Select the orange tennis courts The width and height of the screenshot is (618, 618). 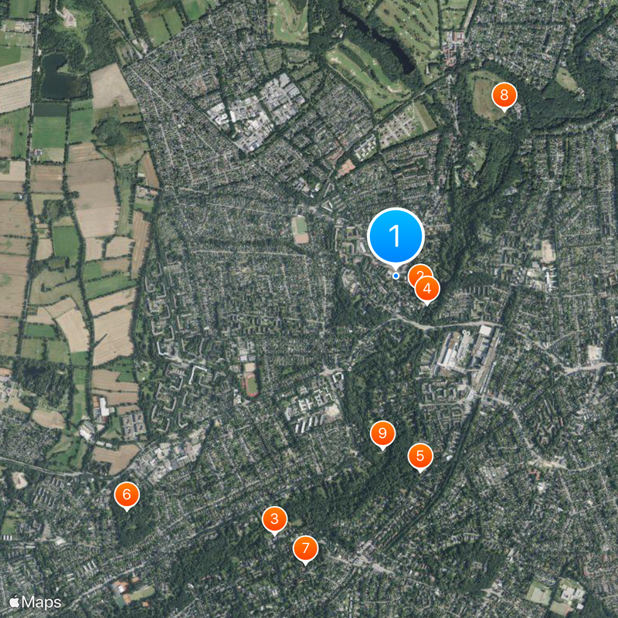[x=347, y=168]
